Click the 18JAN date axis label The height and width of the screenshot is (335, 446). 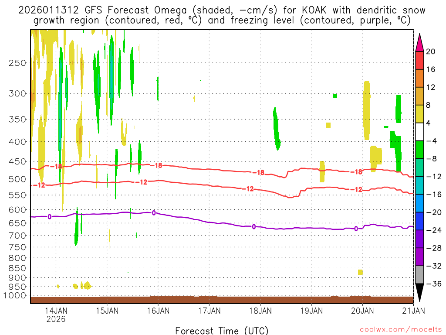point(260,311)
